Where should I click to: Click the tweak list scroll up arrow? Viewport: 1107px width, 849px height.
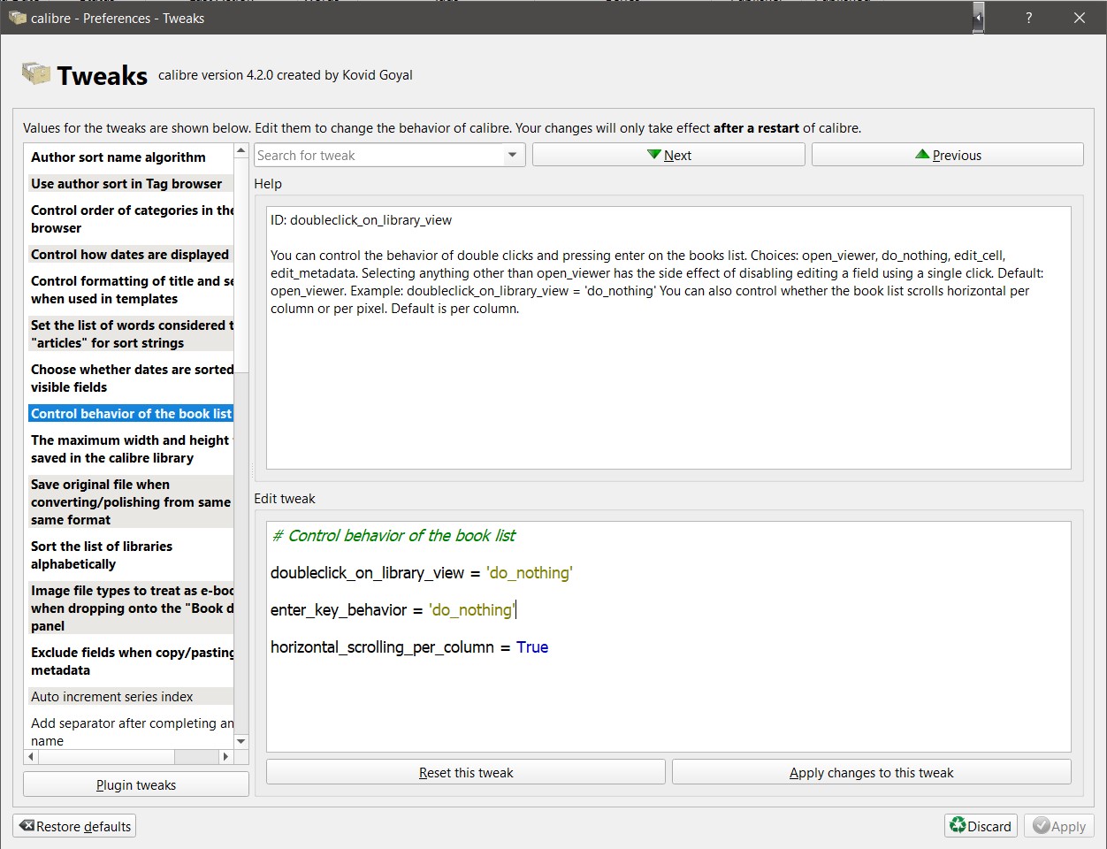241,151
